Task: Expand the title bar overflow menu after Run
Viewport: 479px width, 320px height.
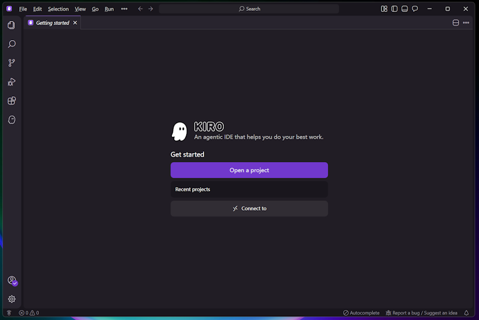Action: pyautogui.click(x=124, y=9)
